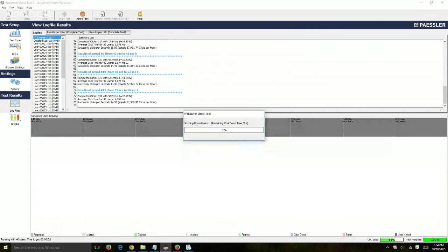
Task: Click the Test Results section header
Action: 15,95
